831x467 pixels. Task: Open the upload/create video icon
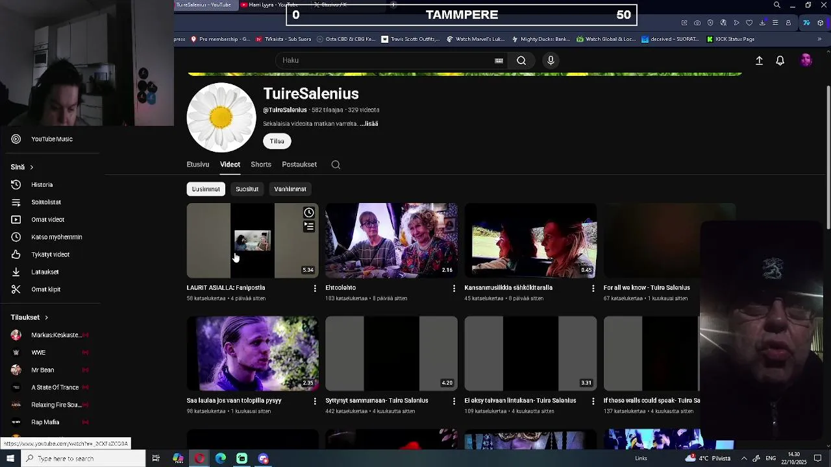pyautogui.click(x=759, y=60)
